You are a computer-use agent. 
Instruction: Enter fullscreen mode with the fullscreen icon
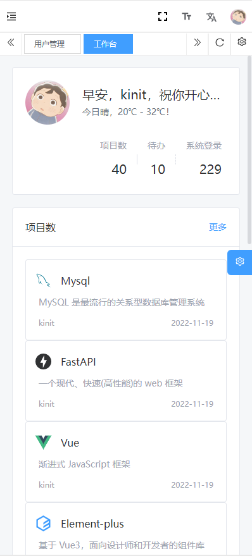(163, 16)
